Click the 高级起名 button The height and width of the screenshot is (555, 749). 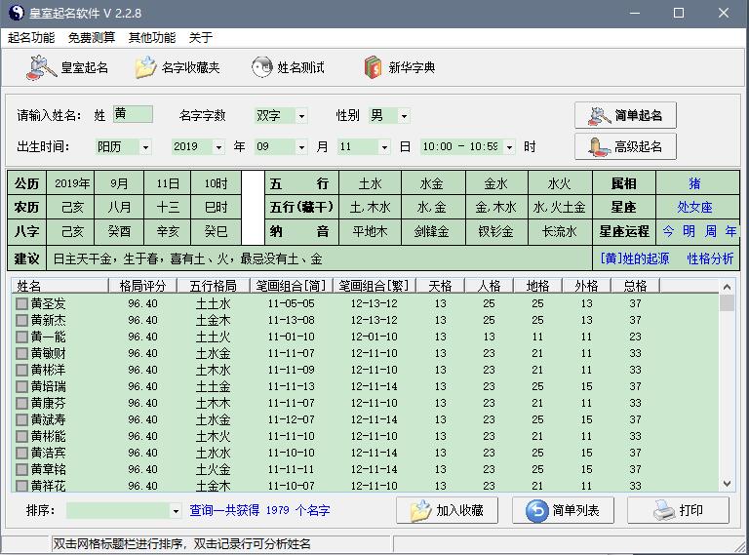pos(625,146)
